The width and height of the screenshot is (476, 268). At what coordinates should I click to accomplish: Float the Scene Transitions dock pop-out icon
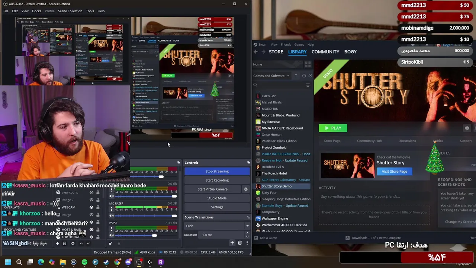pos(248,217)
